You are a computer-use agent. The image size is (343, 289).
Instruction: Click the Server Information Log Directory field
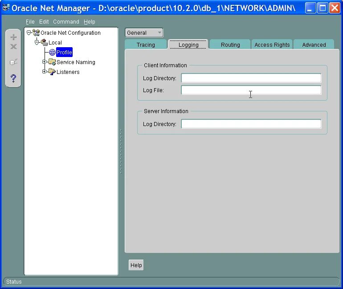pos(251,124)
